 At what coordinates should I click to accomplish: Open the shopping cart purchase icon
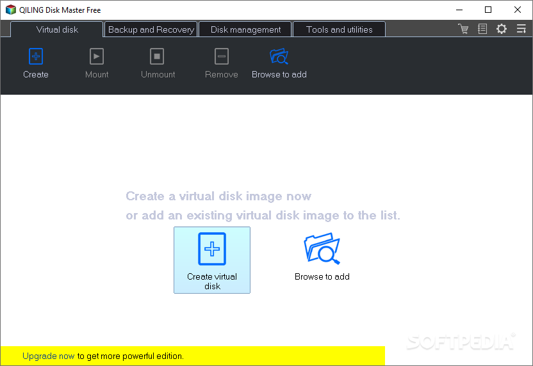(x=463, y=29)
